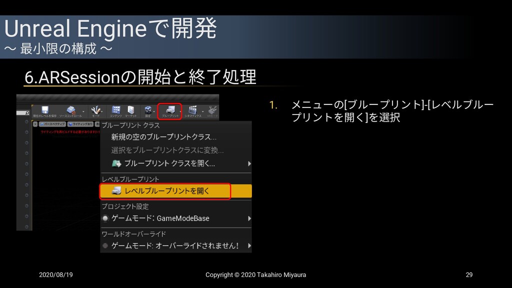Choose レベルブループリントを開く menu entry

coord(176,191)
